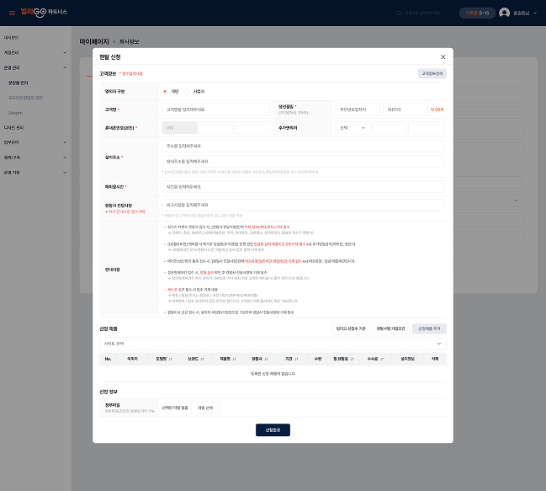This screenshot has height=491, width=546.
Task: Open the 사이트 선택 dropdown
Action: tap(273, 344)
